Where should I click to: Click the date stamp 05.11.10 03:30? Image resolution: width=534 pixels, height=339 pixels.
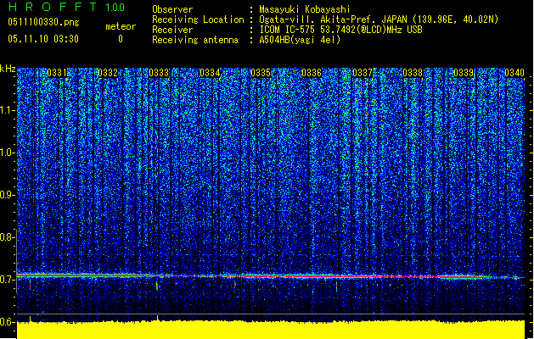tap(43, 39)
